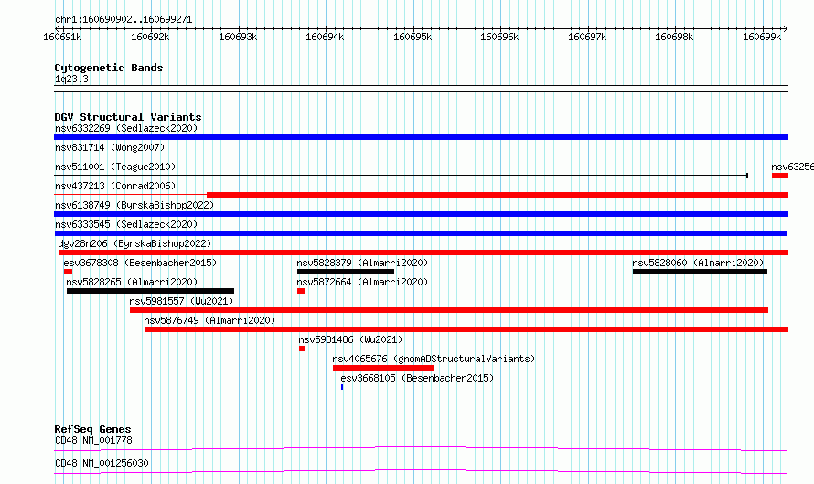Click the DGV Structural Variants track title

point(128,117)
